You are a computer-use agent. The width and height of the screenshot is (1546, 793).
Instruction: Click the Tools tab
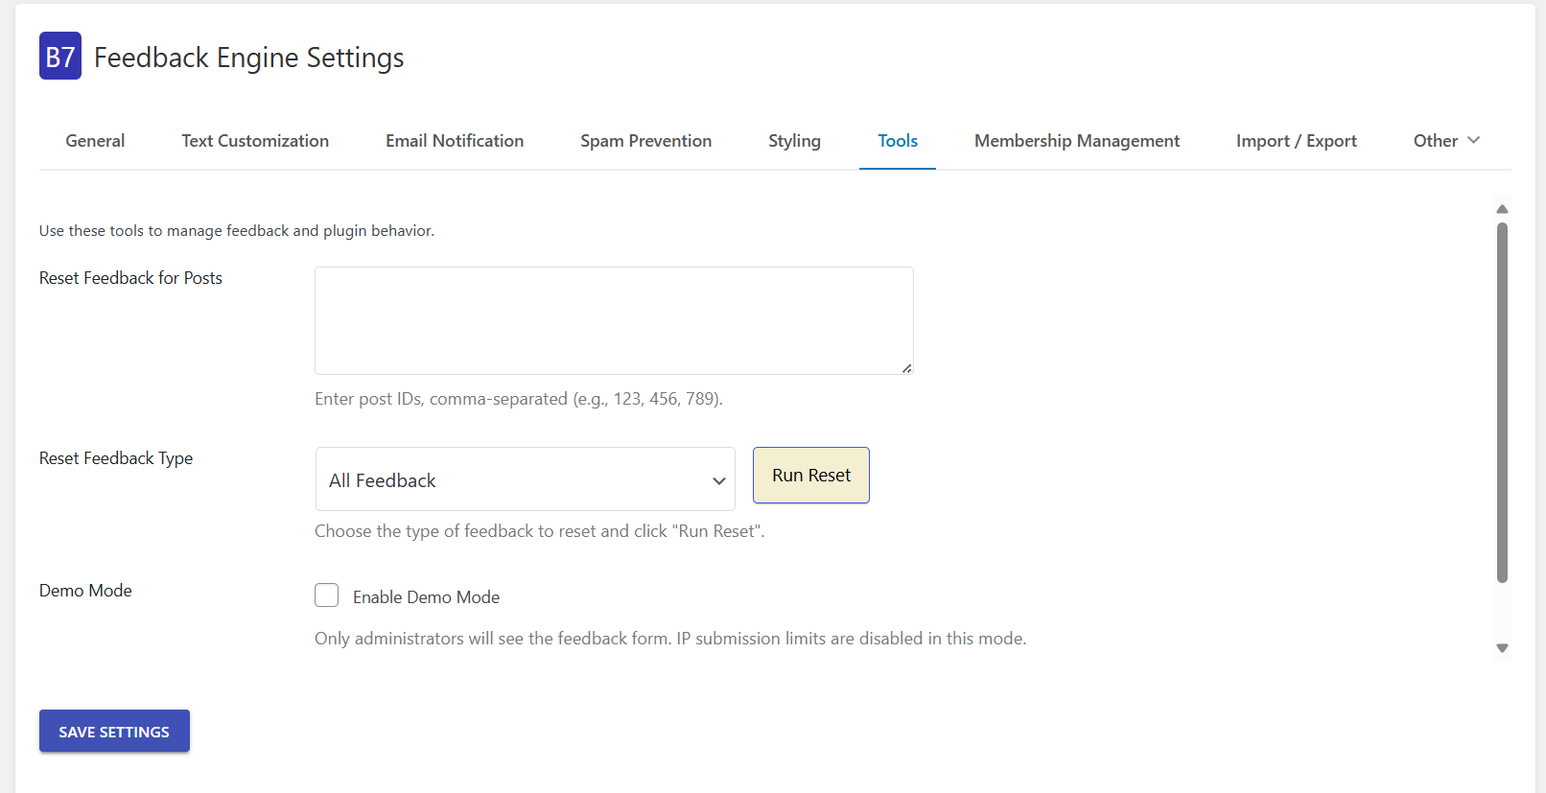pos(898,141)
